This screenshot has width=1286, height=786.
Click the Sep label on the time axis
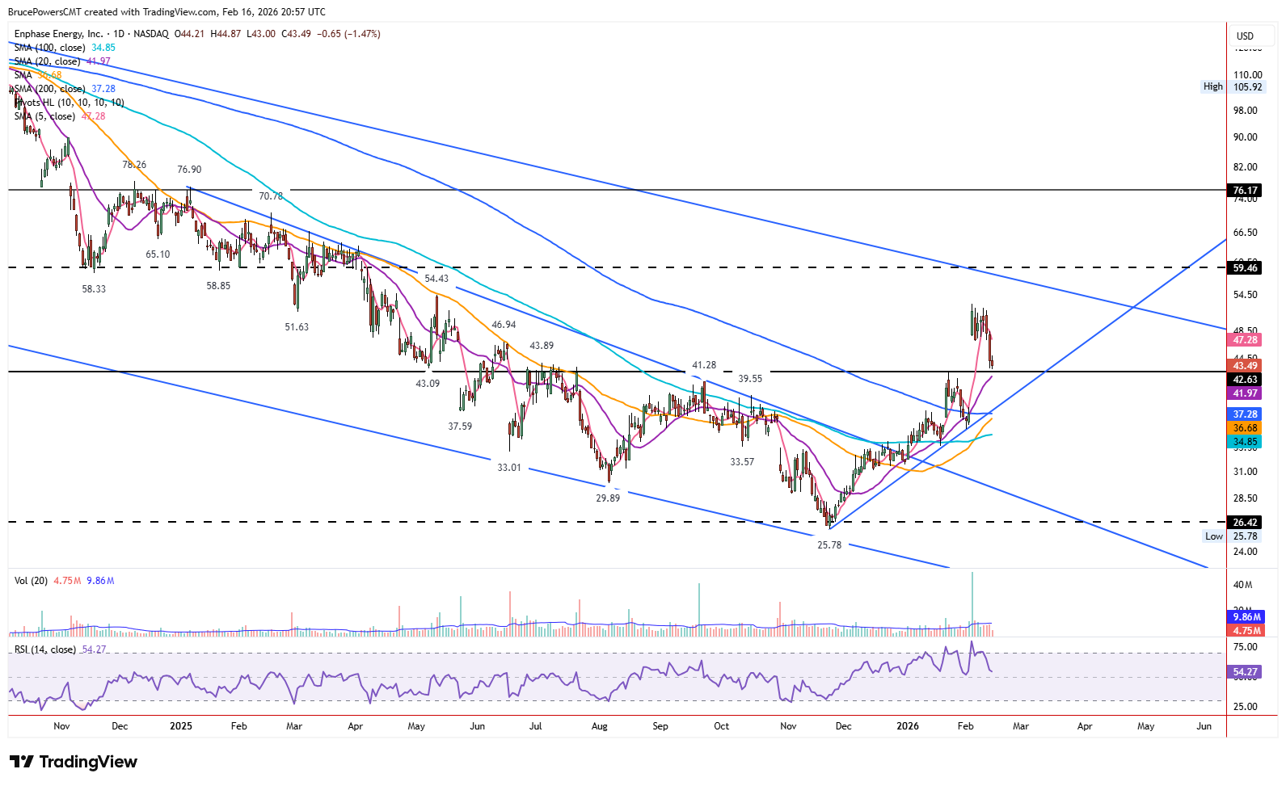[x=660, y=726]
